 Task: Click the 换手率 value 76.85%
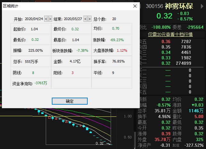(x=118, y=61)
